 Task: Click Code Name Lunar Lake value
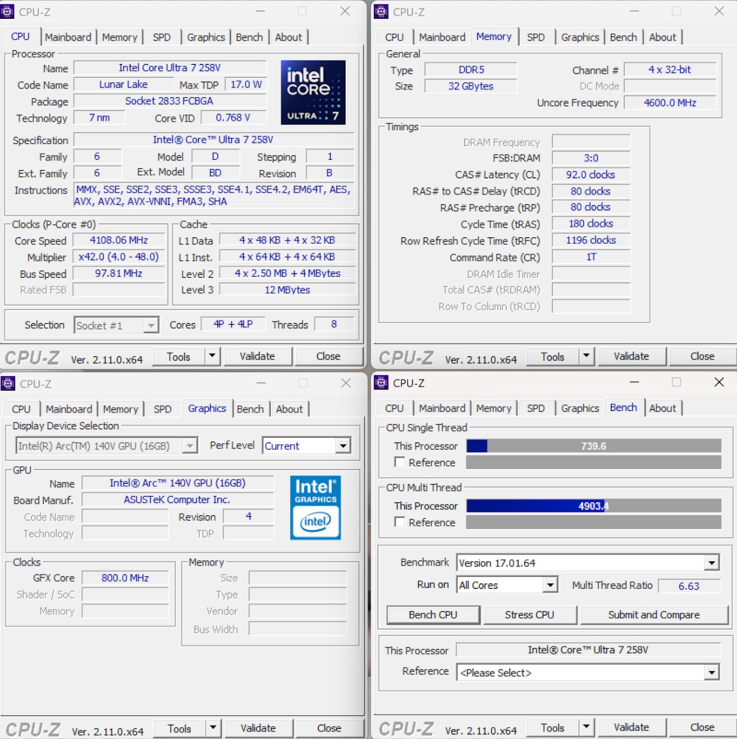click(x=123, y=84)
